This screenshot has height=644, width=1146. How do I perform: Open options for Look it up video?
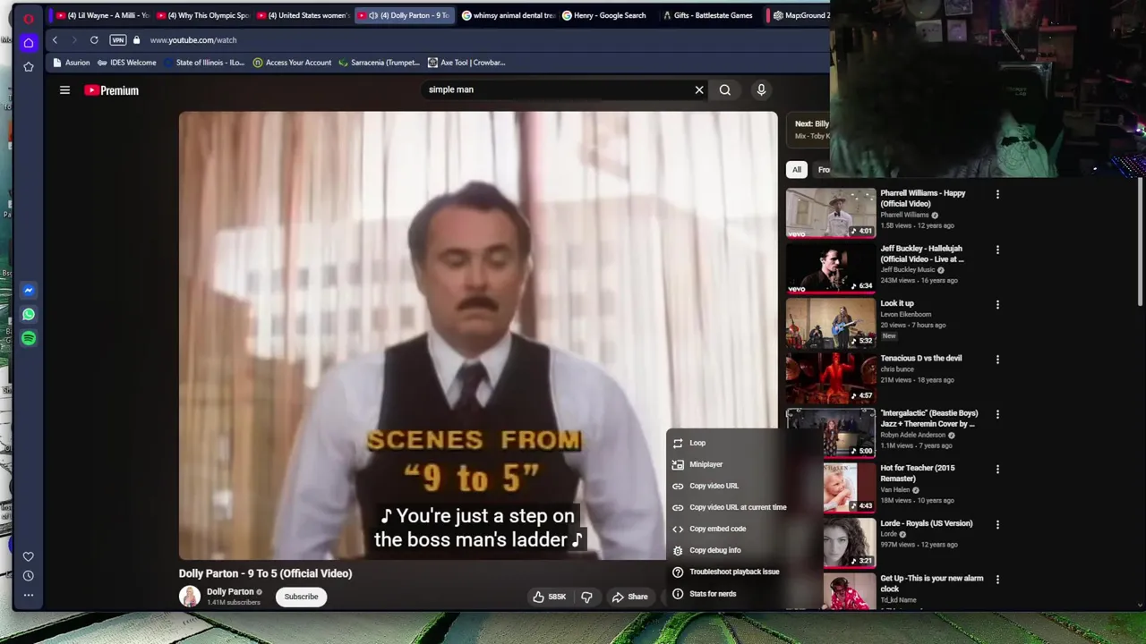(997, 304)
